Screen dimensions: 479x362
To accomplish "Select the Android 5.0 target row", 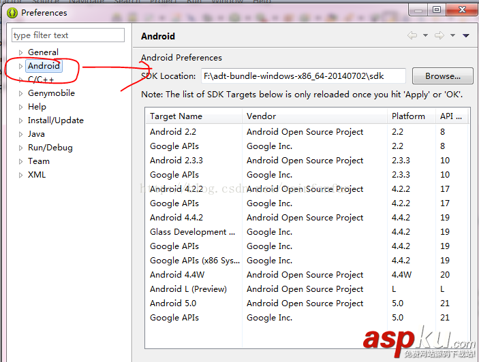I will point(307,303).
